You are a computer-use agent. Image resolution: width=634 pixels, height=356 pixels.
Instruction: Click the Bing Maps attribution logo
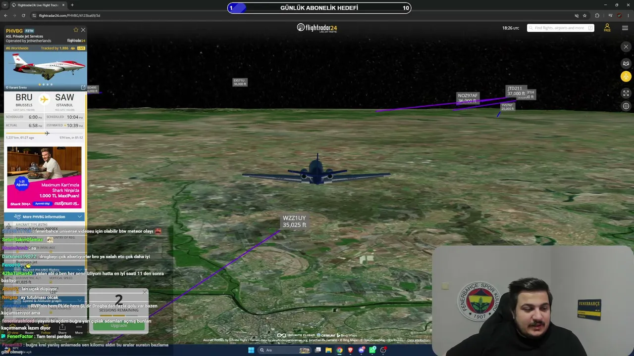[x=348, y=335]
